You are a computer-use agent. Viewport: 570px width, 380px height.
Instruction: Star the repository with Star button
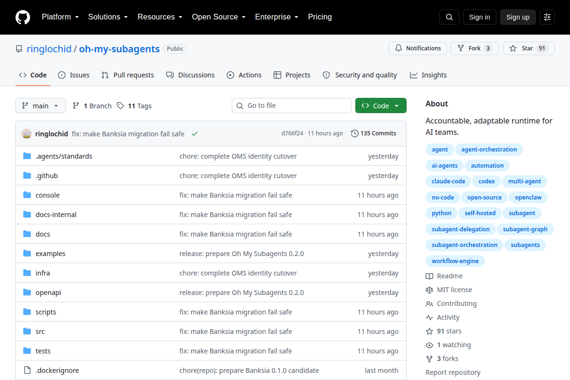click(x=529, y=48)
